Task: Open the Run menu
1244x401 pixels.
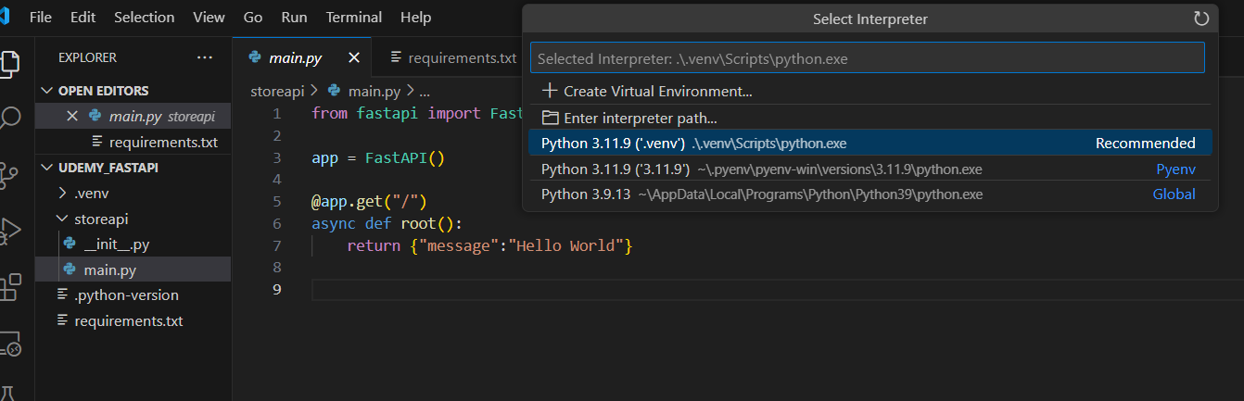Action: click(294, 18)
